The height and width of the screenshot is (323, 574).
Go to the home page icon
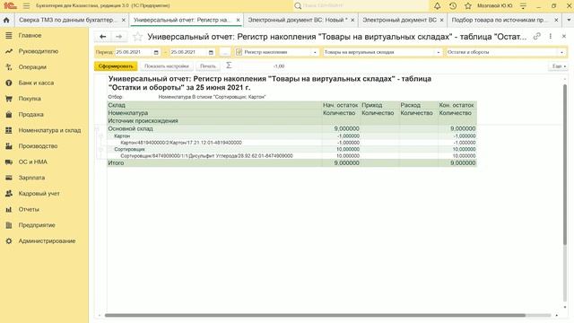6,20
